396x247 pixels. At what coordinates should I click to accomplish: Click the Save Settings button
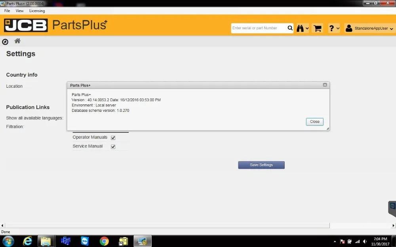(261, 165)
